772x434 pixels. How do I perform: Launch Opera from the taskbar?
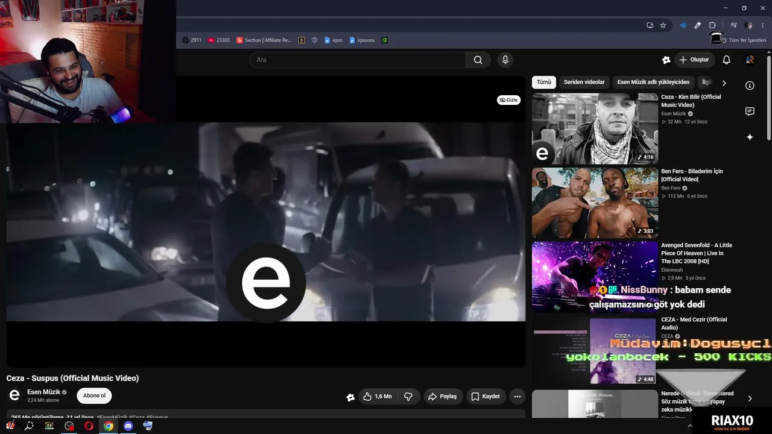pos(89,426)
